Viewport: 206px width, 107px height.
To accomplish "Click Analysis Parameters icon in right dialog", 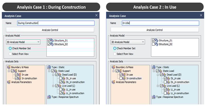I will pyautogui.click(x=113, y=82).
